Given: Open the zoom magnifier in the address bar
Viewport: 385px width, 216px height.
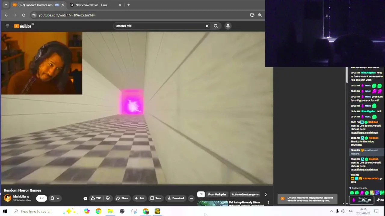Looking at the screenshot, I should (x=260, y=15).
